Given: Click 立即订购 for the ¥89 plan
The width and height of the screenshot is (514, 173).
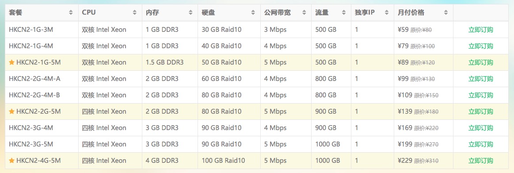Looking at the screenshot, I should [x=480, y=62].
